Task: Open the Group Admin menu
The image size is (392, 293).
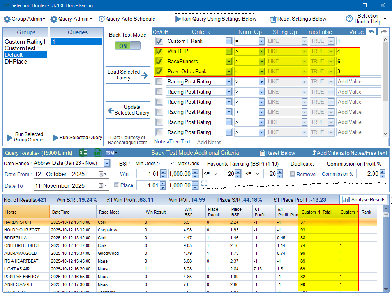Action: pos(25,19)
